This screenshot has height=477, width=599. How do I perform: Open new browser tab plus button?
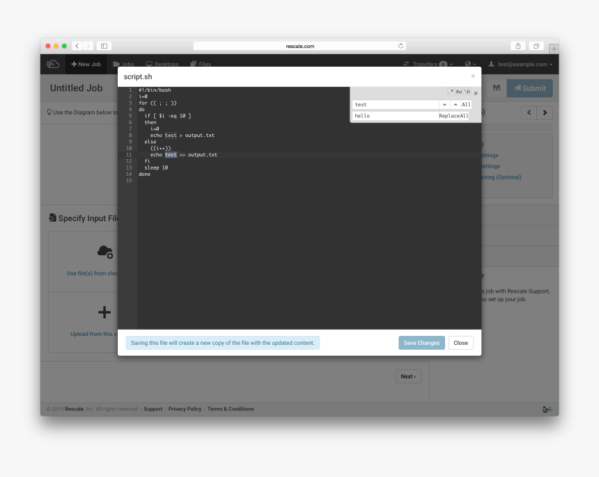554,49
